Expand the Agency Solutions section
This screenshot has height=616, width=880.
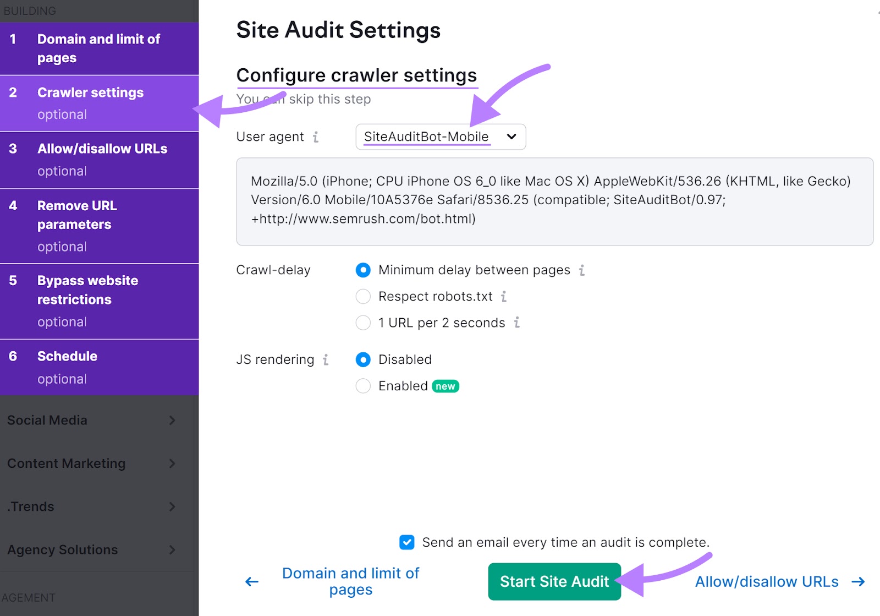point(172,549)
